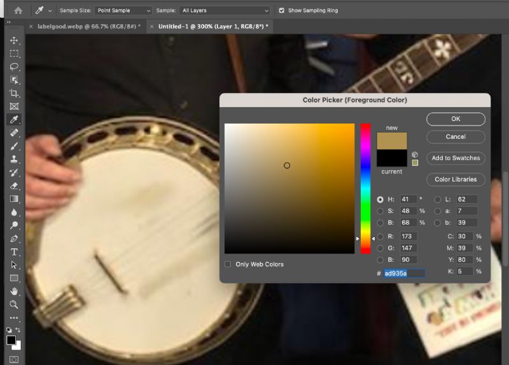Viewport: 509px width, 365px height.
Task: Select the Move tool
Action: tap(14, 40)
